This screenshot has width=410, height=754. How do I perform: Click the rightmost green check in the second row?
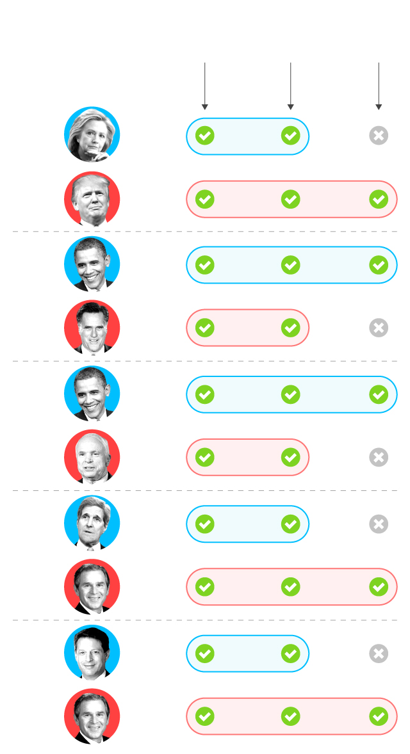(379, 199)
